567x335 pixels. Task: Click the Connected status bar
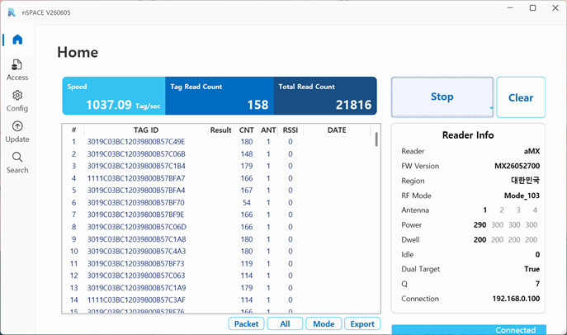(x=469, y=329)
